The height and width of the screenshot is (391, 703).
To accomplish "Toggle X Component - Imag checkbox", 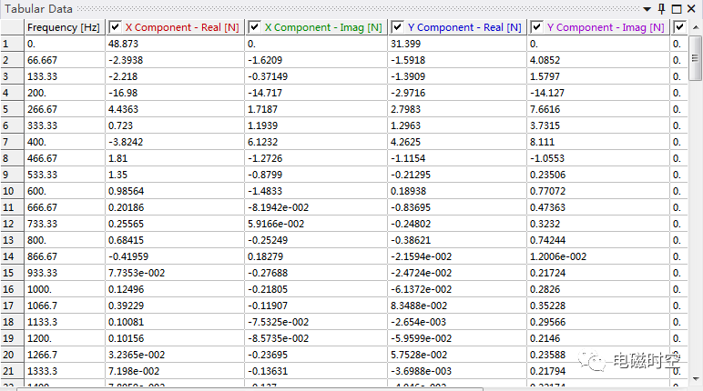I will click(255, 27).
